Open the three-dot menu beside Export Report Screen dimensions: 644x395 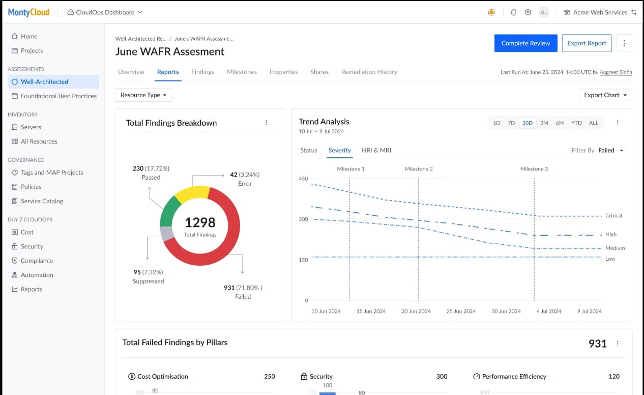click(624, 43)
